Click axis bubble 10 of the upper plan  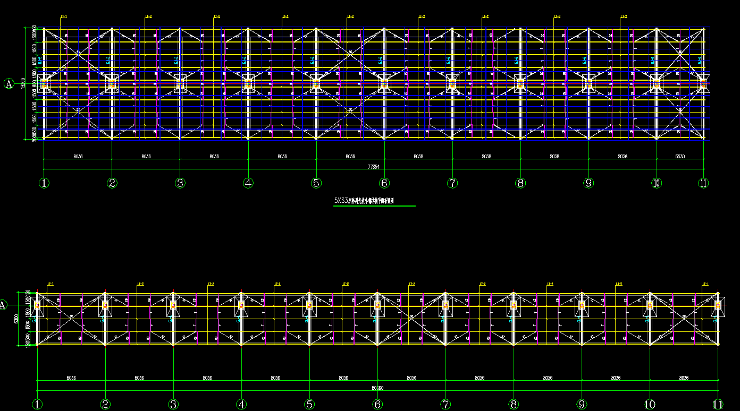[x=657, y=183]
